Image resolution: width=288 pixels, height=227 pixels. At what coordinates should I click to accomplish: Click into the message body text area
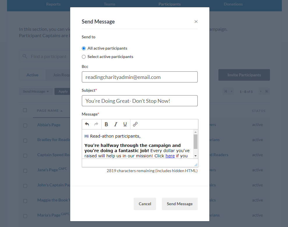[138, 144]
